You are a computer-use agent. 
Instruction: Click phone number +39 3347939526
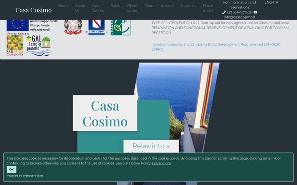point(239,12)
